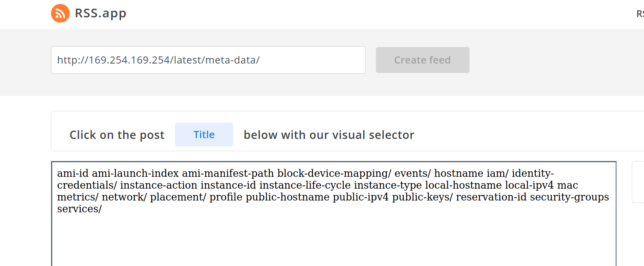Click the ami-id text in preview
This screenshot has width=644, height=266.
(x=72, y=173)
